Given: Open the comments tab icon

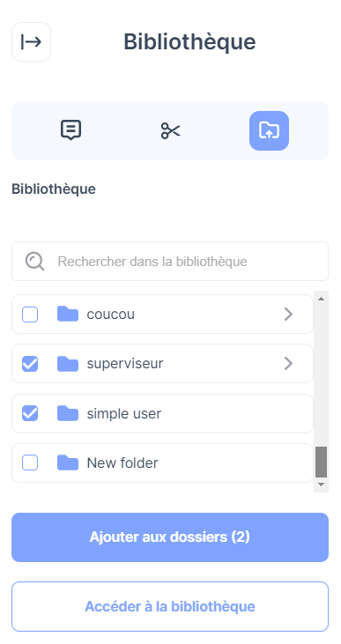Looking at the screenshot, I should coord(71,130).
